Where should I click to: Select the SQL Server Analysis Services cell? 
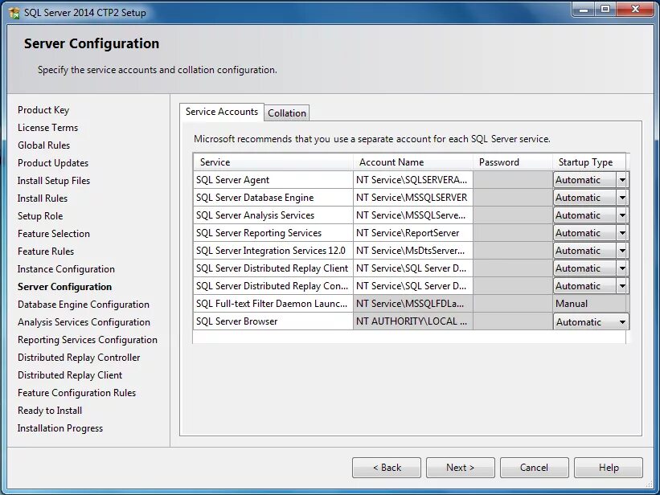(x=273, y=215)
